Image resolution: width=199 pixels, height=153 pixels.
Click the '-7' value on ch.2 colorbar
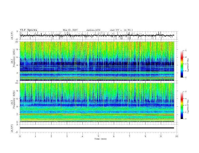click(185, 119)
